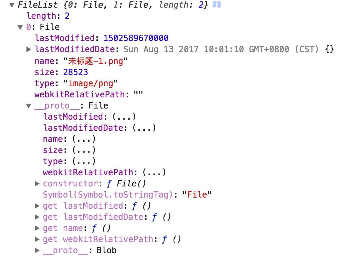Reveal the size (...) value
The width and height of the screenshot is (341, 256).
84,150
